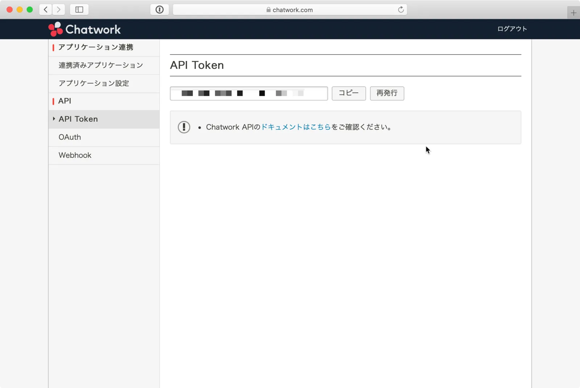Click the Chatwork logo icon
This screenshot has height=388, width=580.
55,29
